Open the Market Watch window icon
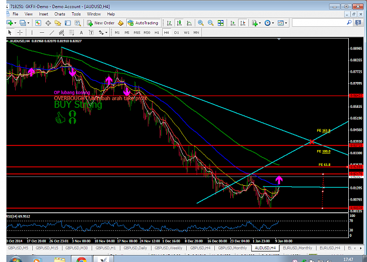Viewport: 367px width, 262px height. click(x=38, y=23)
